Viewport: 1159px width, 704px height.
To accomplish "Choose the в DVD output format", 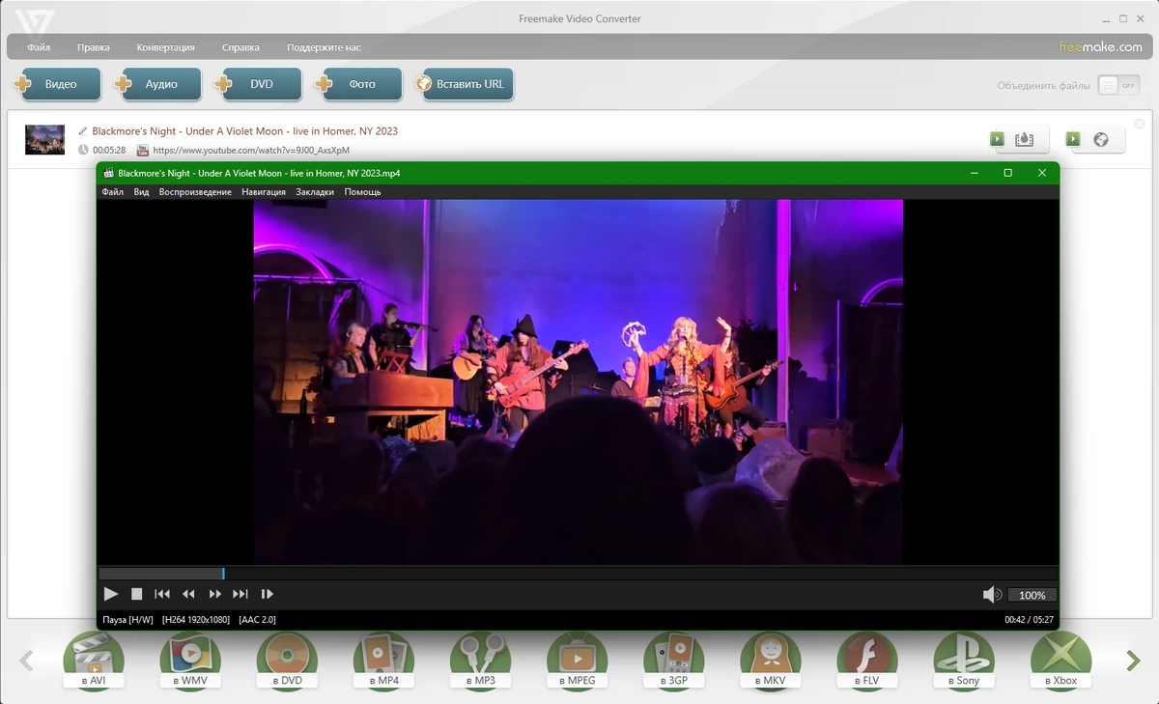I will tap(287, 662).
